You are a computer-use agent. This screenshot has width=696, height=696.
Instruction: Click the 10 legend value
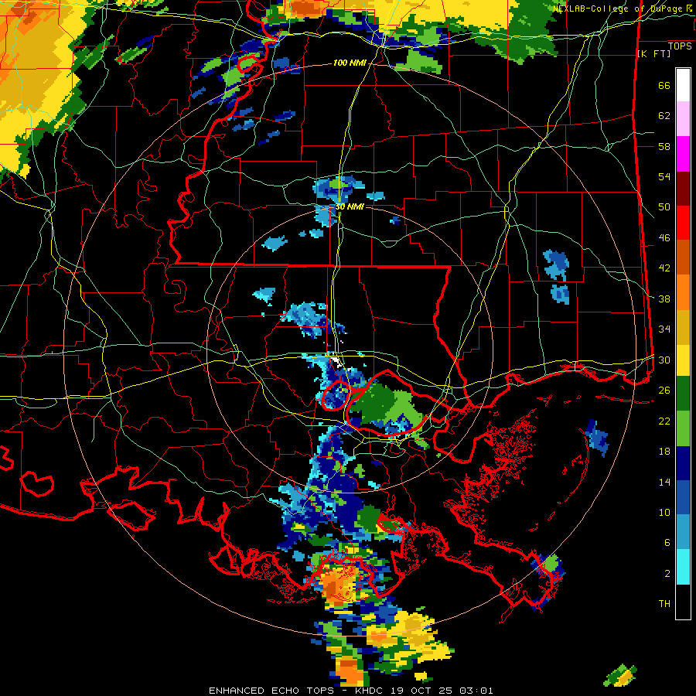click(664, 512)
